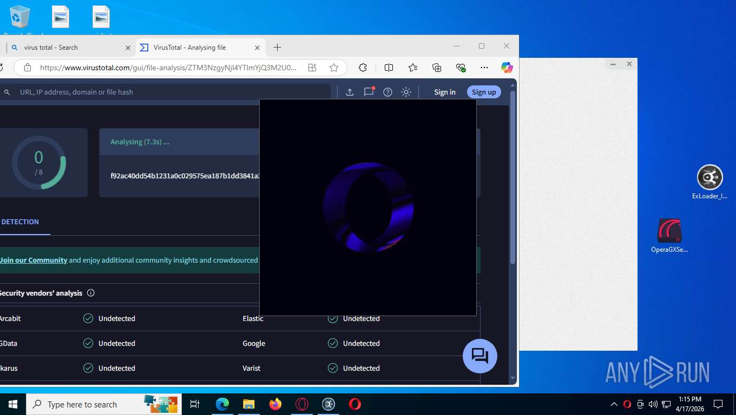Click the address bar apps grid icon
This screenshot has width=736, height=415.
312,68
